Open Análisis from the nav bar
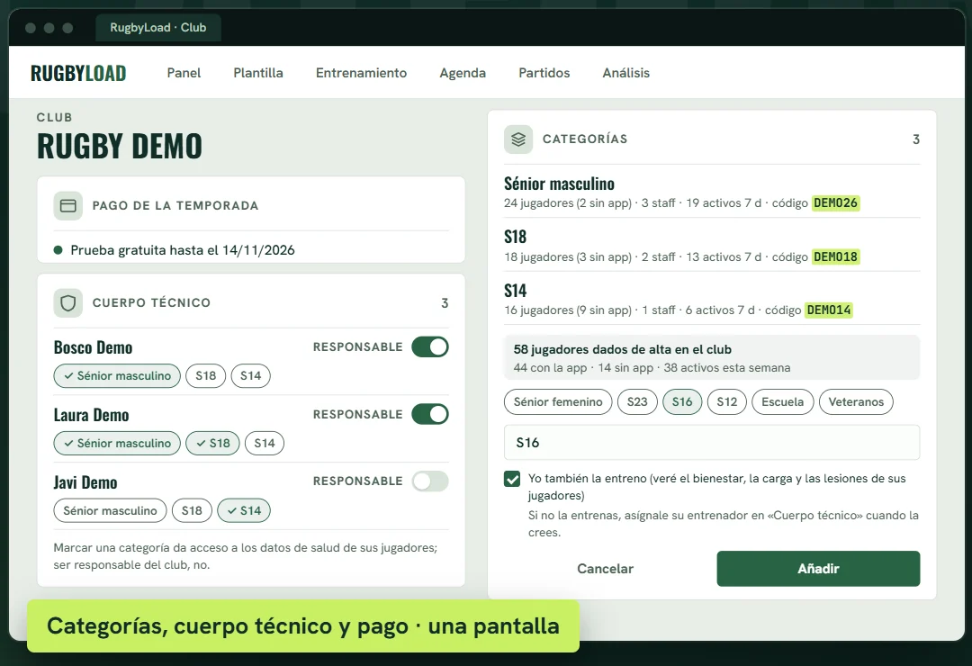 [626, 73]
